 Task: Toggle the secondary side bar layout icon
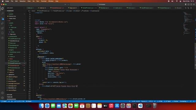pos(191,4)
